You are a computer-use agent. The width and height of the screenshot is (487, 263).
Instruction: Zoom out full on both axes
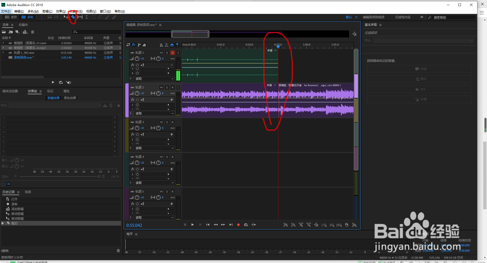[316, 225]
